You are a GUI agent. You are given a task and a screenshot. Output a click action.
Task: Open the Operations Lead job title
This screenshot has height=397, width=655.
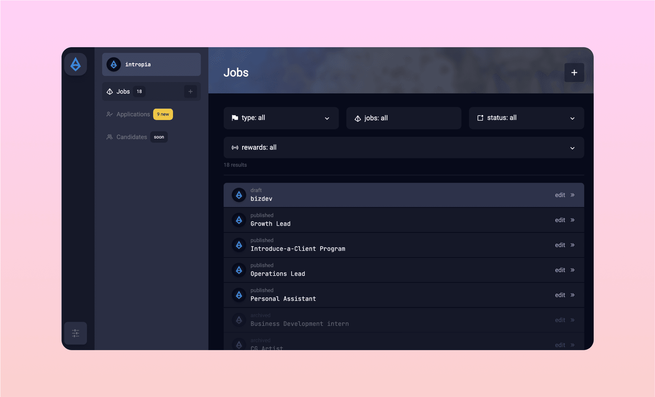277,274
